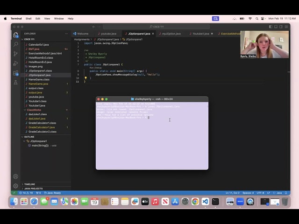
Task: Open notifications bell in status bar
Action: click(286, 193)
